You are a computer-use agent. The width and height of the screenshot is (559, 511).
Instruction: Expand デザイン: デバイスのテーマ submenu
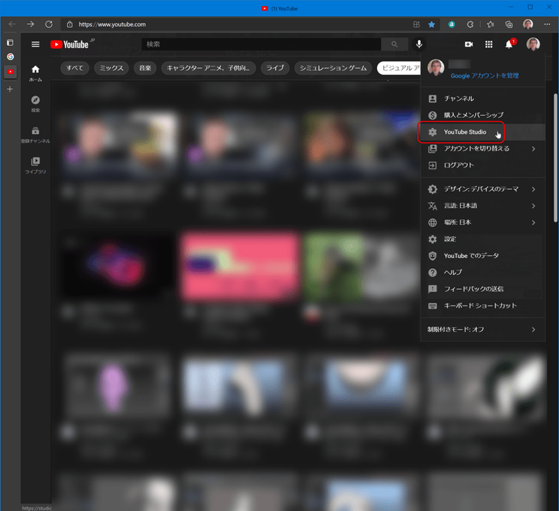[482, 189]
